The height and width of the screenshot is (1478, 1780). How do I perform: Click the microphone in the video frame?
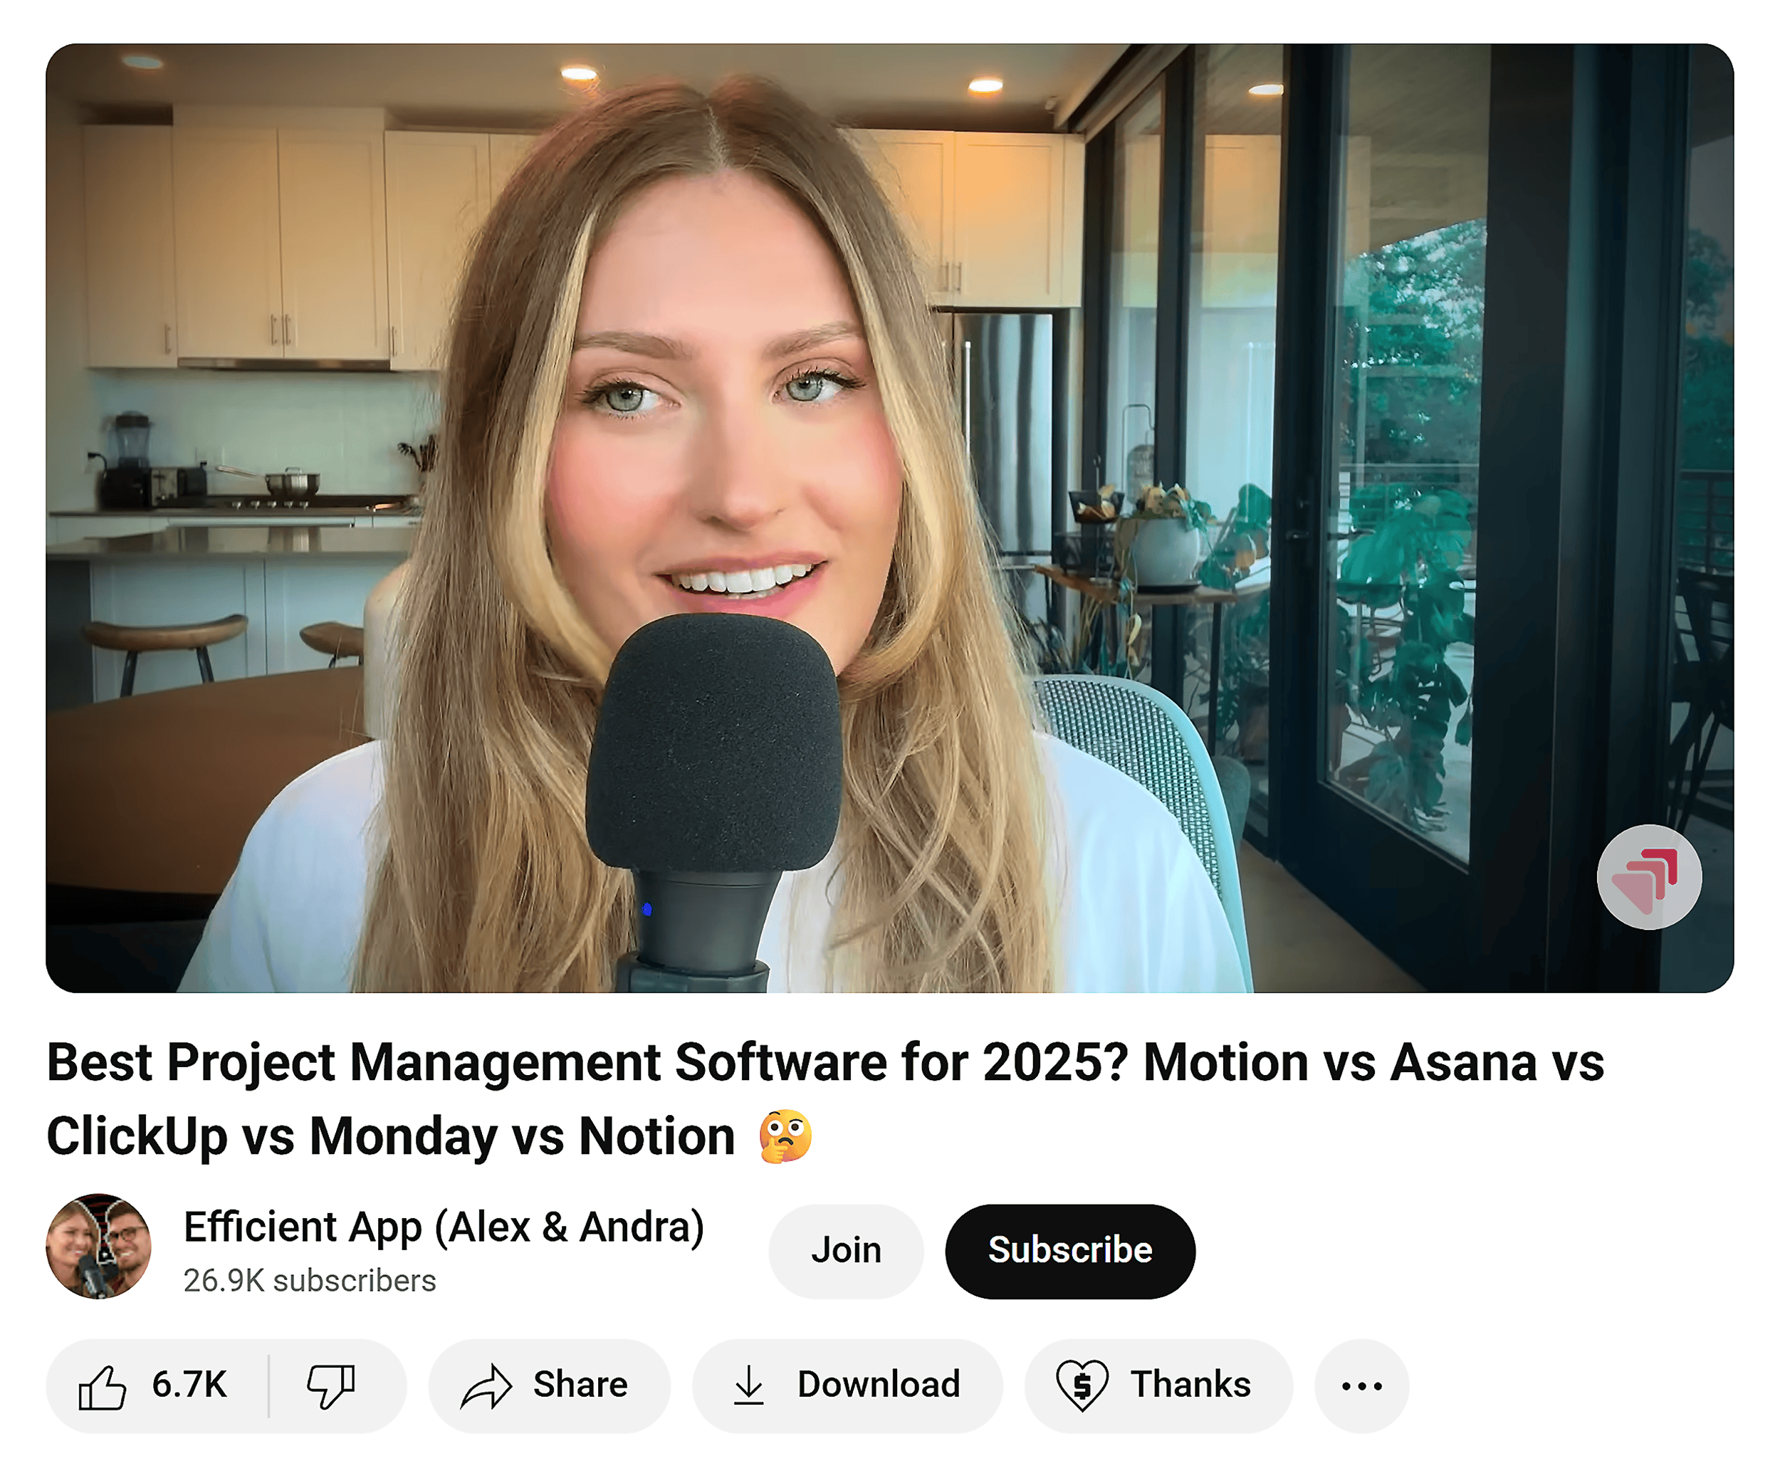(712, 746)
